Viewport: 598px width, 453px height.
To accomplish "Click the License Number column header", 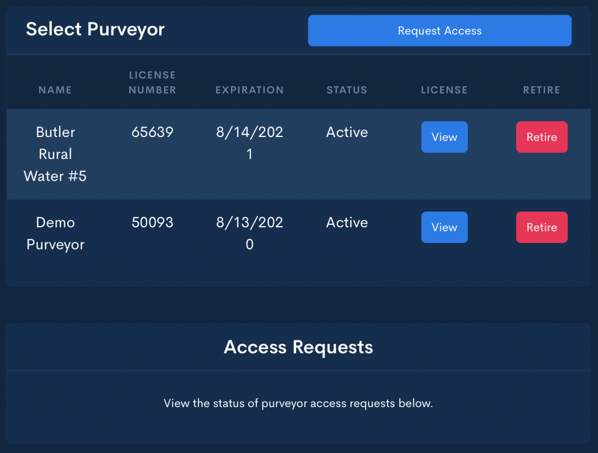I will pyautogui.click(x=152, y=82).
